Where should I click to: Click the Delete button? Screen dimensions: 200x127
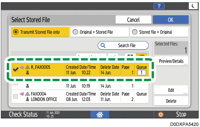pos(171,101)
